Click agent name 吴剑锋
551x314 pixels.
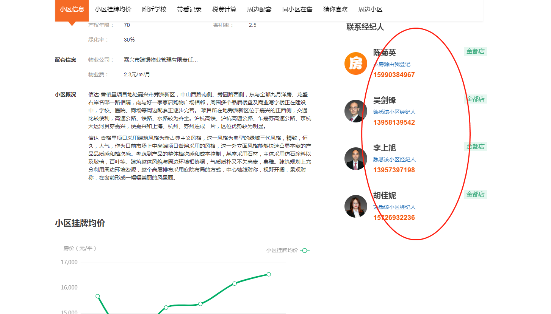(384, 101)
